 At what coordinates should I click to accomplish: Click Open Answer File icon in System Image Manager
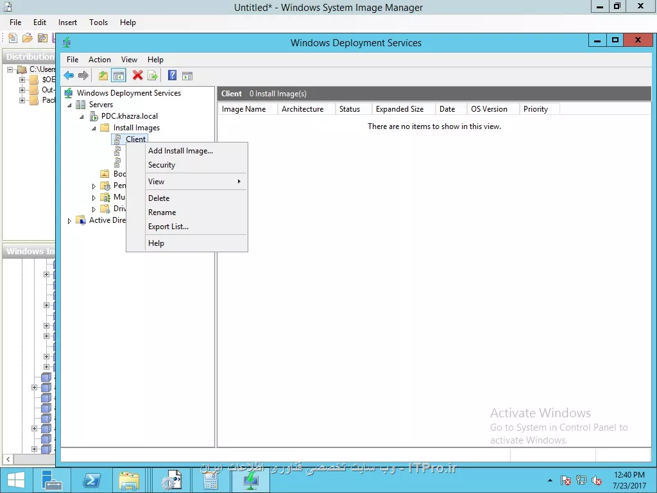point(27,38)
